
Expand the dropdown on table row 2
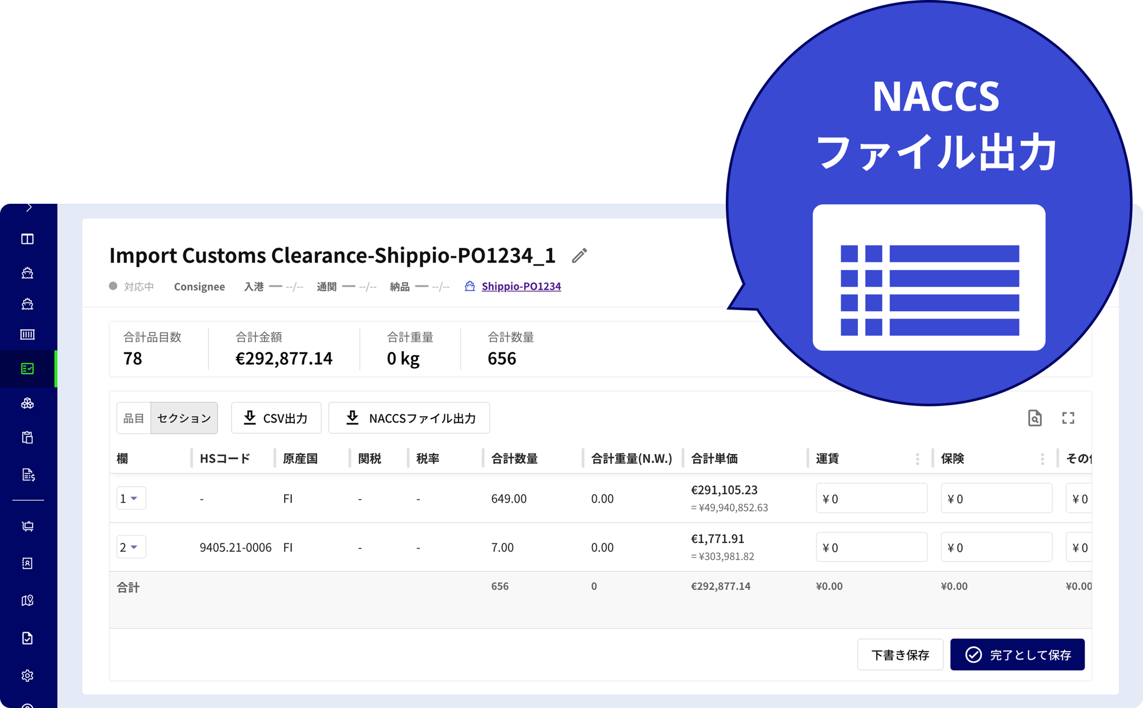coord(131,546)
